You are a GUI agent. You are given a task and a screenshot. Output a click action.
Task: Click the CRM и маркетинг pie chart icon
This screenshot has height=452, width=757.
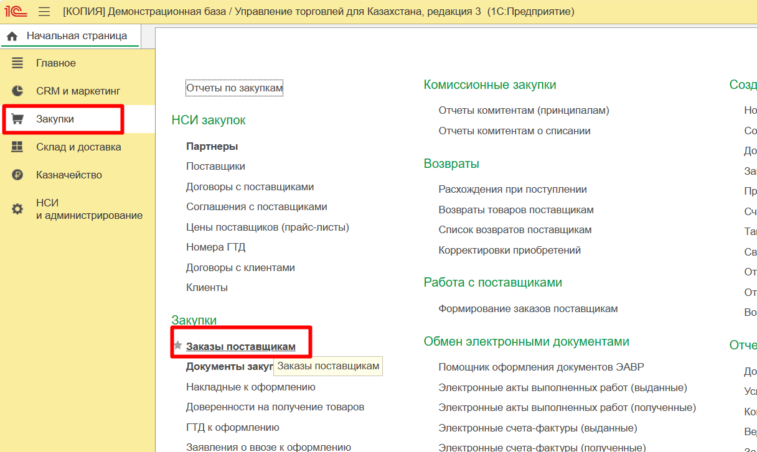17,91
